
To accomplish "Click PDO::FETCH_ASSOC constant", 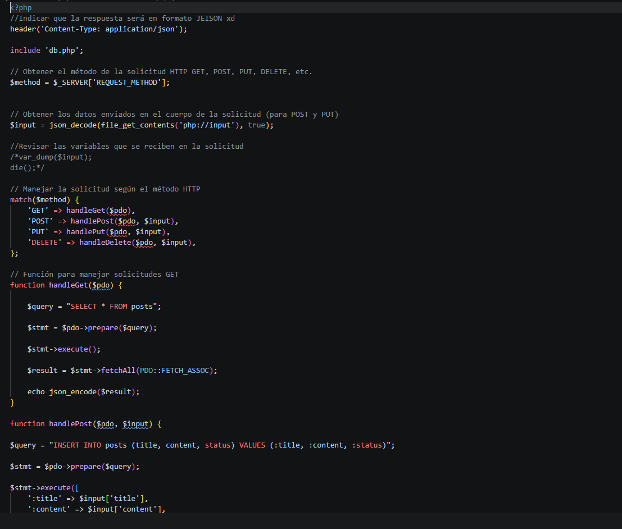I will [x=174, y=371].
